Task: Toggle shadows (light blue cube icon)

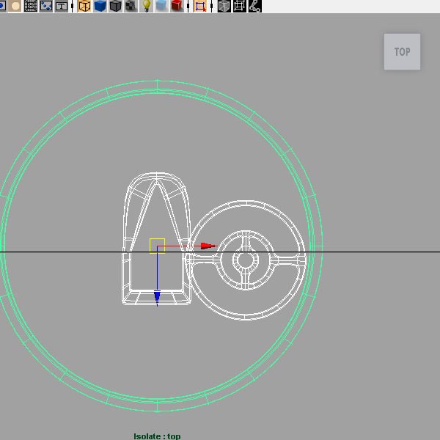Action: (161, 6)
